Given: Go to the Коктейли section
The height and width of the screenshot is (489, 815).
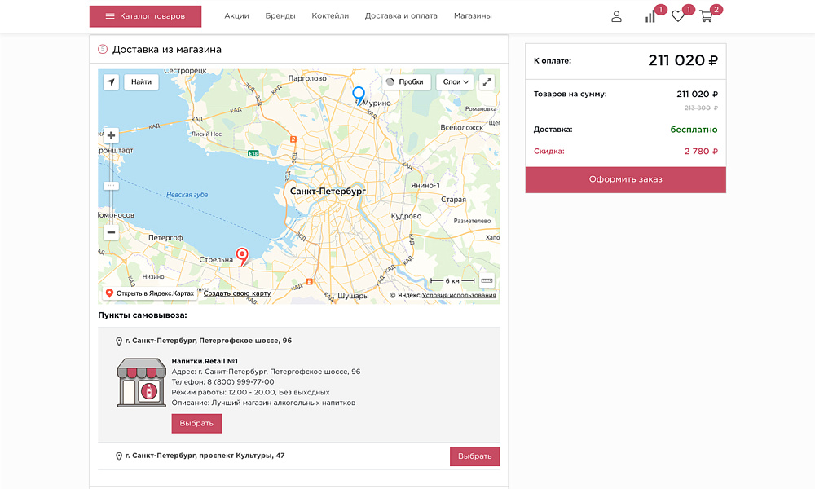Looking at the screenshot, I should coord(329,15).
